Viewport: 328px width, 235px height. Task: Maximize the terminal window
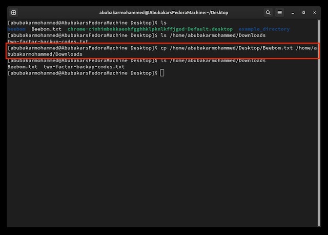pos(304,12)
